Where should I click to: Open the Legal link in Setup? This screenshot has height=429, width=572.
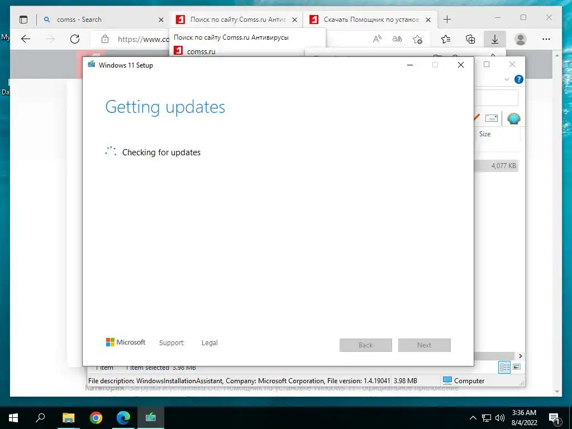tap(209, 343)
